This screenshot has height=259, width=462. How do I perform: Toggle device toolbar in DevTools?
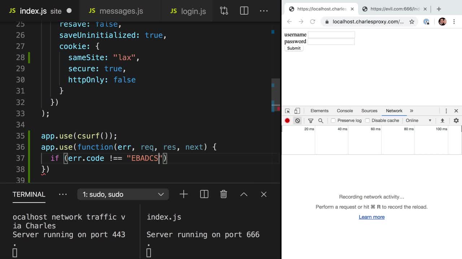pos(297,111)
